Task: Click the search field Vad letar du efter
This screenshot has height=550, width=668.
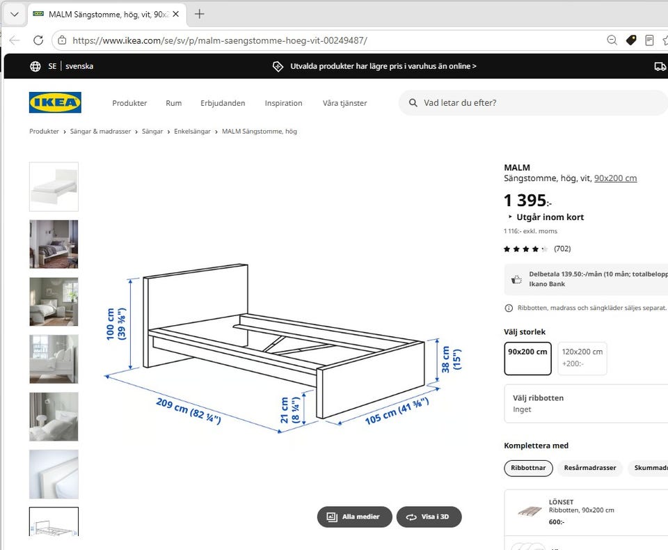Action: pyautogui.click(x=532, y=103)
